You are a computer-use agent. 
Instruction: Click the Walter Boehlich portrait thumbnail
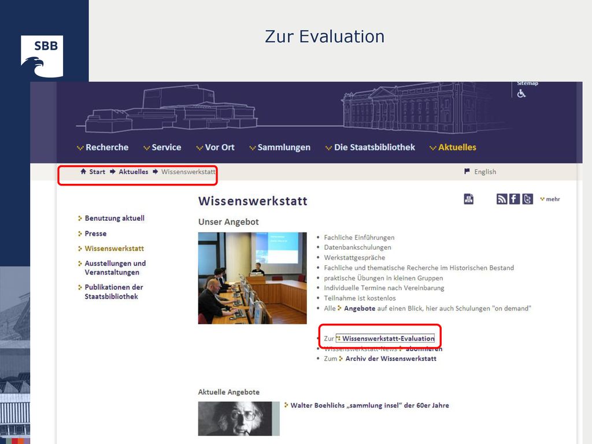click(239, 419)
